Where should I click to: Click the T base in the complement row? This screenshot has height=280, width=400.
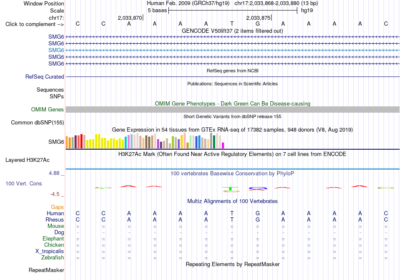point(232,24)
